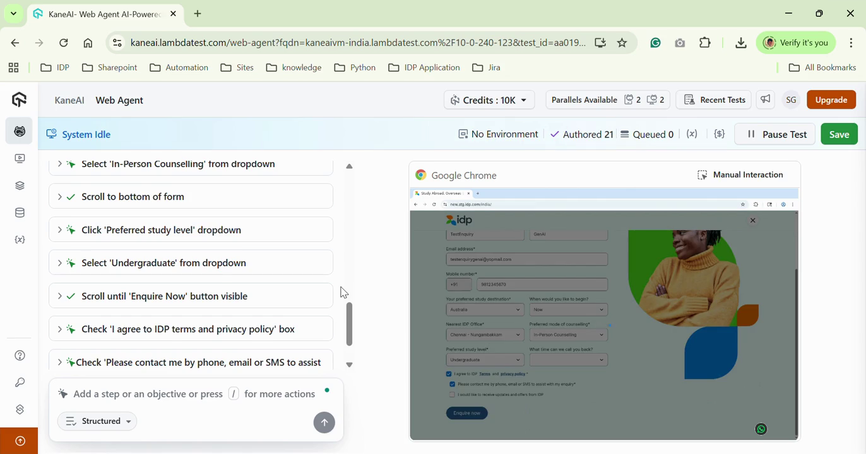Click the steps list scrollbar thumb
866x454 pixels.
point(349,324)
